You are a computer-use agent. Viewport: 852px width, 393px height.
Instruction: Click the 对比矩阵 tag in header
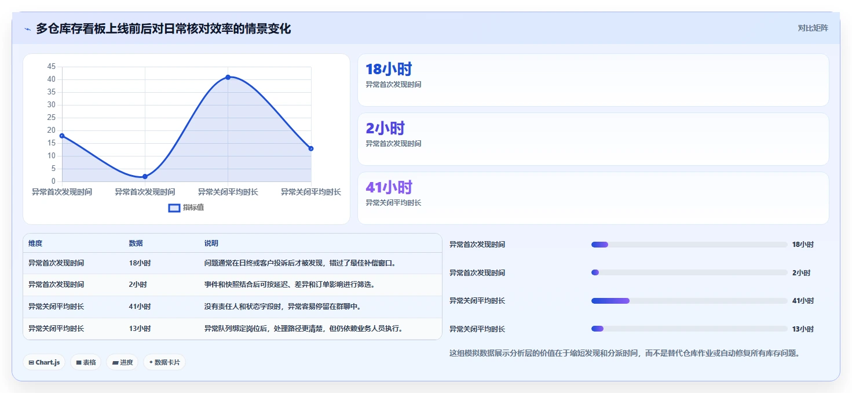813,28
